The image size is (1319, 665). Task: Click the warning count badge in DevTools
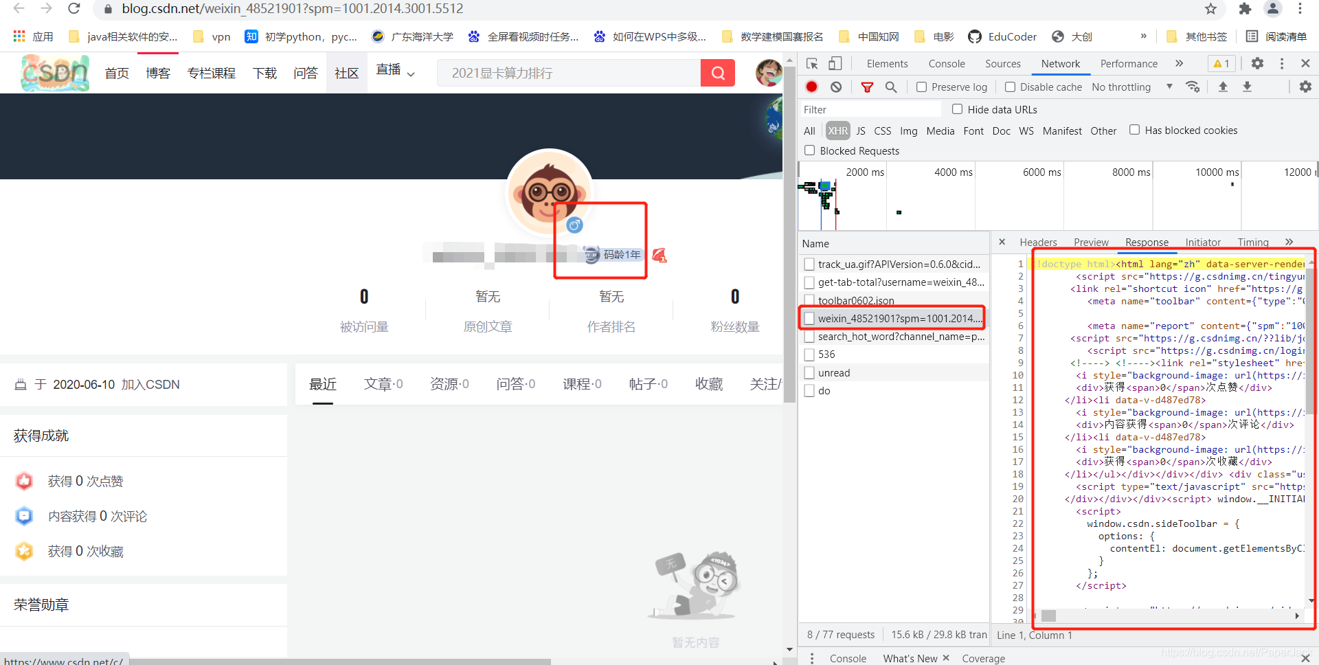(1221, 63)
